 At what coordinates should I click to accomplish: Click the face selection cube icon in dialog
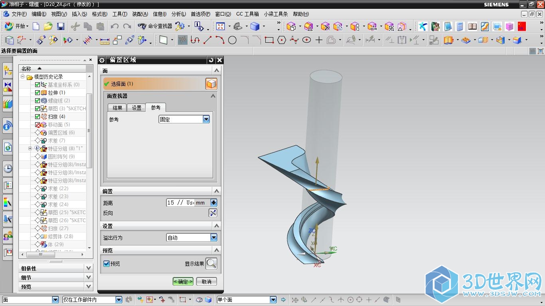point(211,84)
